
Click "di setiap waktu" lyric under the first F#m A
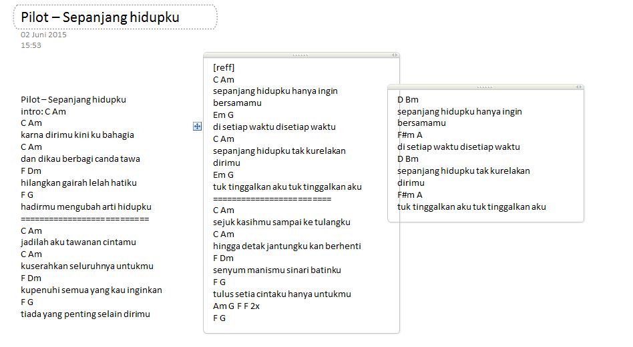(x=458, y=147)
